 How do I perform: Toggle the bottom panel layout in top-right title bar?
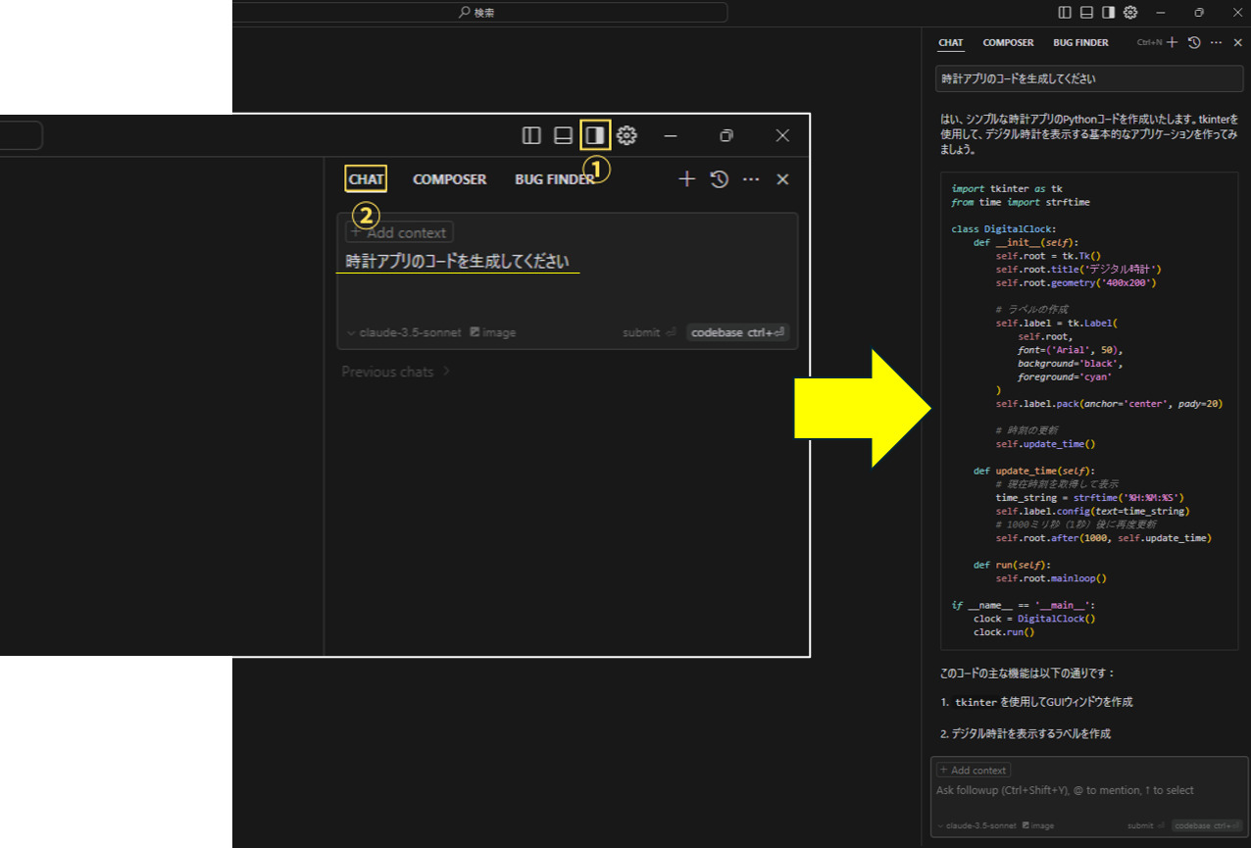click(1087, 13)
